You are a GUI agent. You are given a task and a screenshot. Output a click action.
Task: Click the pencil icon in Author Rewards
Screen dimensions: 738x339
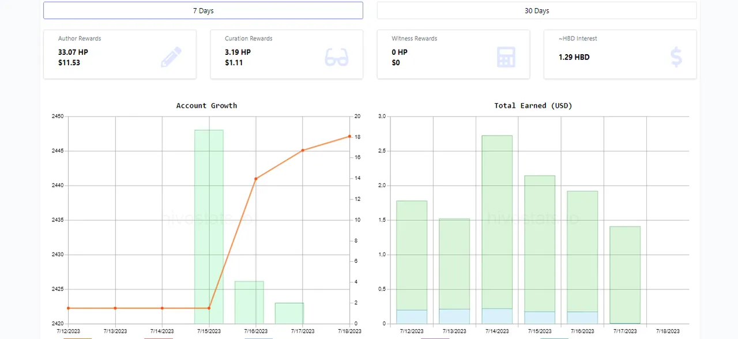(x=171, y=57)
